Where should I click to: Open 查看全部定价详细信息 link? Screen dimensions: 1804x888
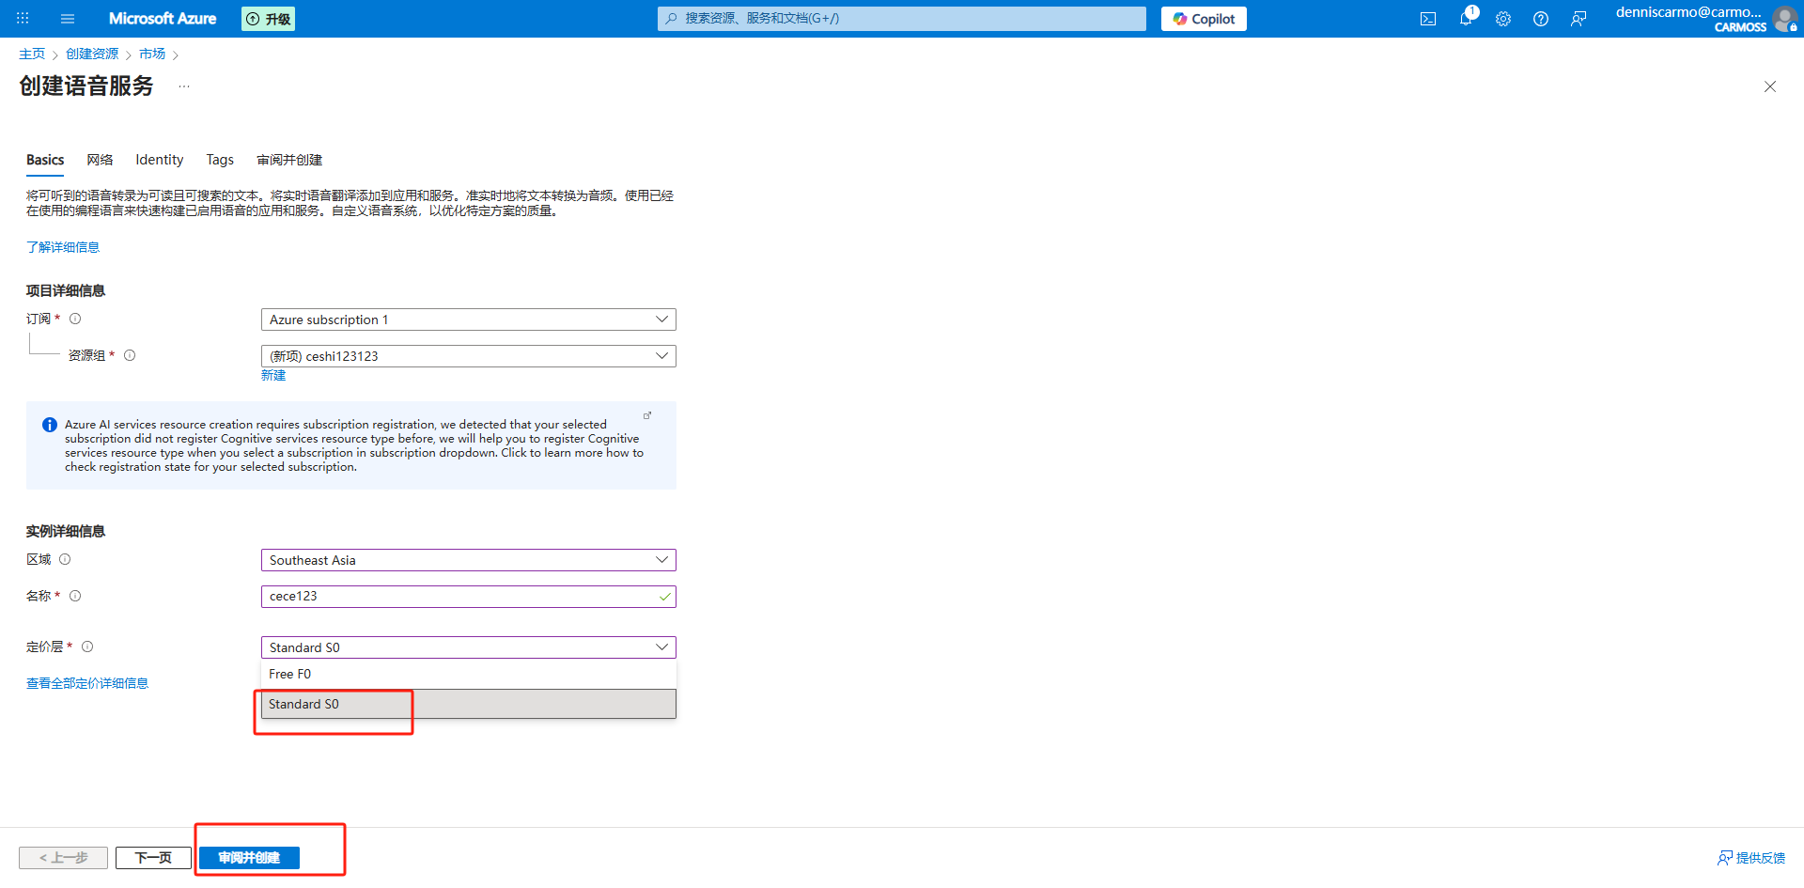point(87,683)
